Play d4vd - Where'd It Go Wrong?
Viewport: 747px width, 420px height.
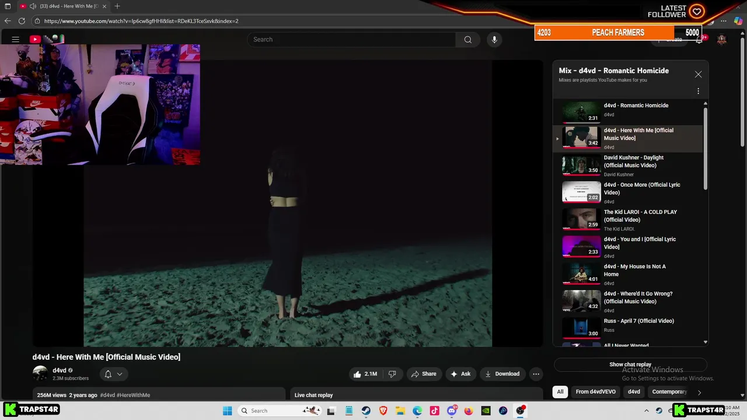(x=628, y=302)
